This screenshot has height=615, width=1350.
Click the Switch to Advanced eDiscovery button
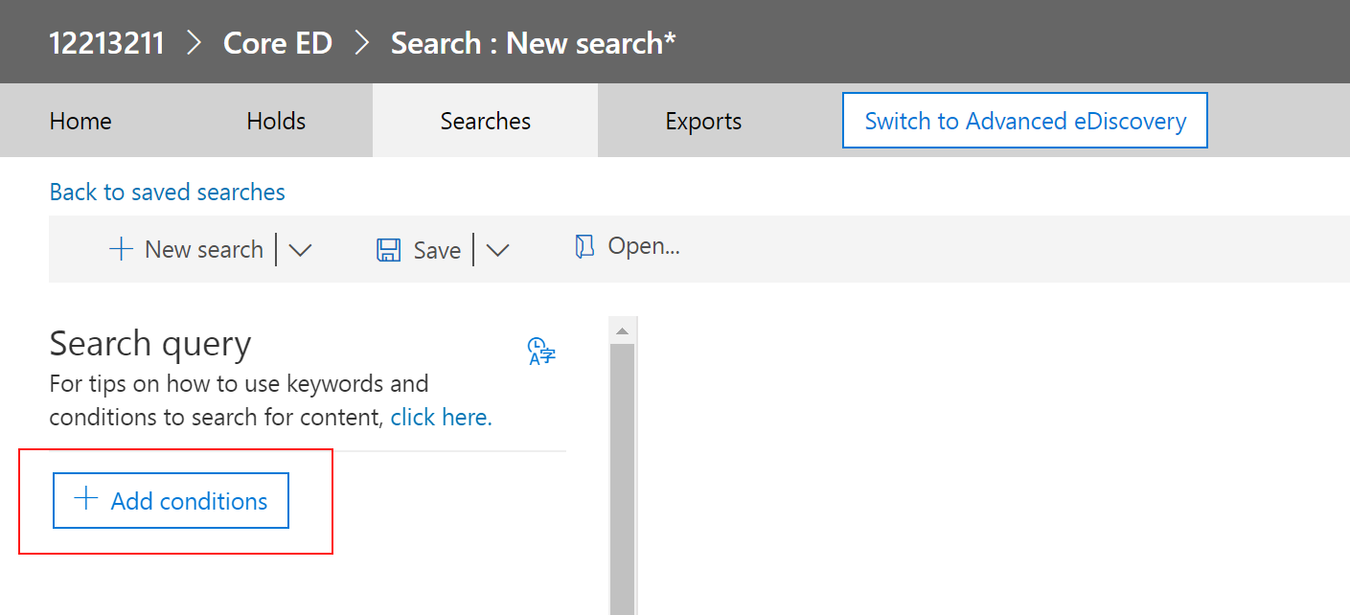tap(1024, 120)
